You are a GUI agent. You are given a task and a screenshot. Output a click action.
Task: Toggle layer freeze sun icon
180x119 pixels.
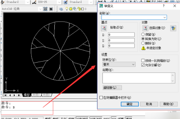[71, 9]
